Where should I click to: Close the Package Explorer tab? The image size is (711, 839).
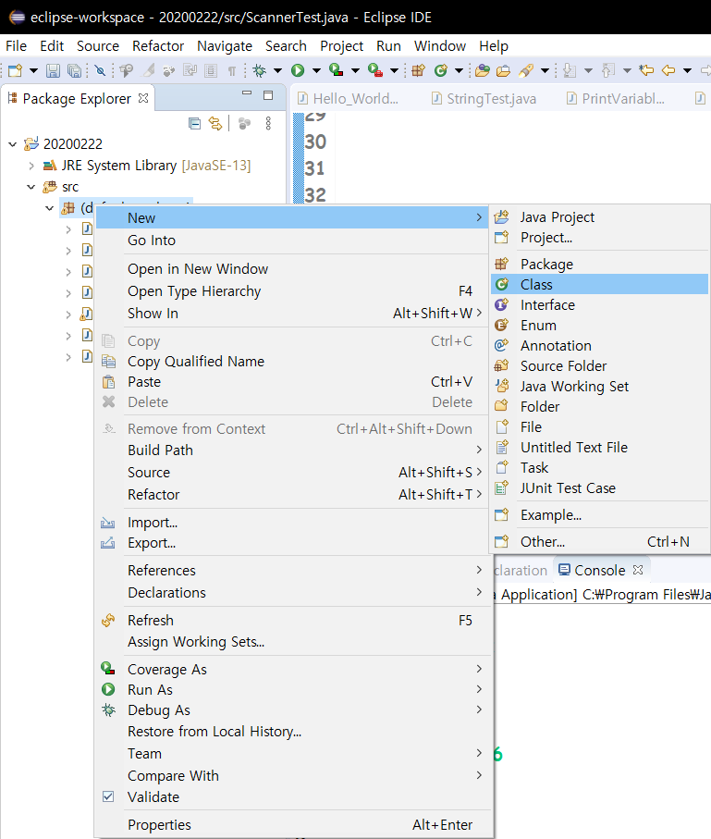[142, 98]
